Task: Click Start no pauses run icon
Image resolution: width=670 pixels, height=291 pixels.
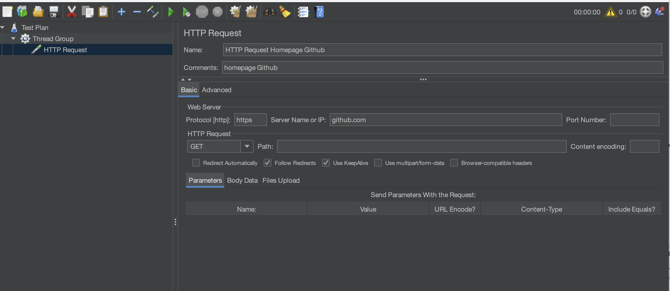Action: (186, 12)
